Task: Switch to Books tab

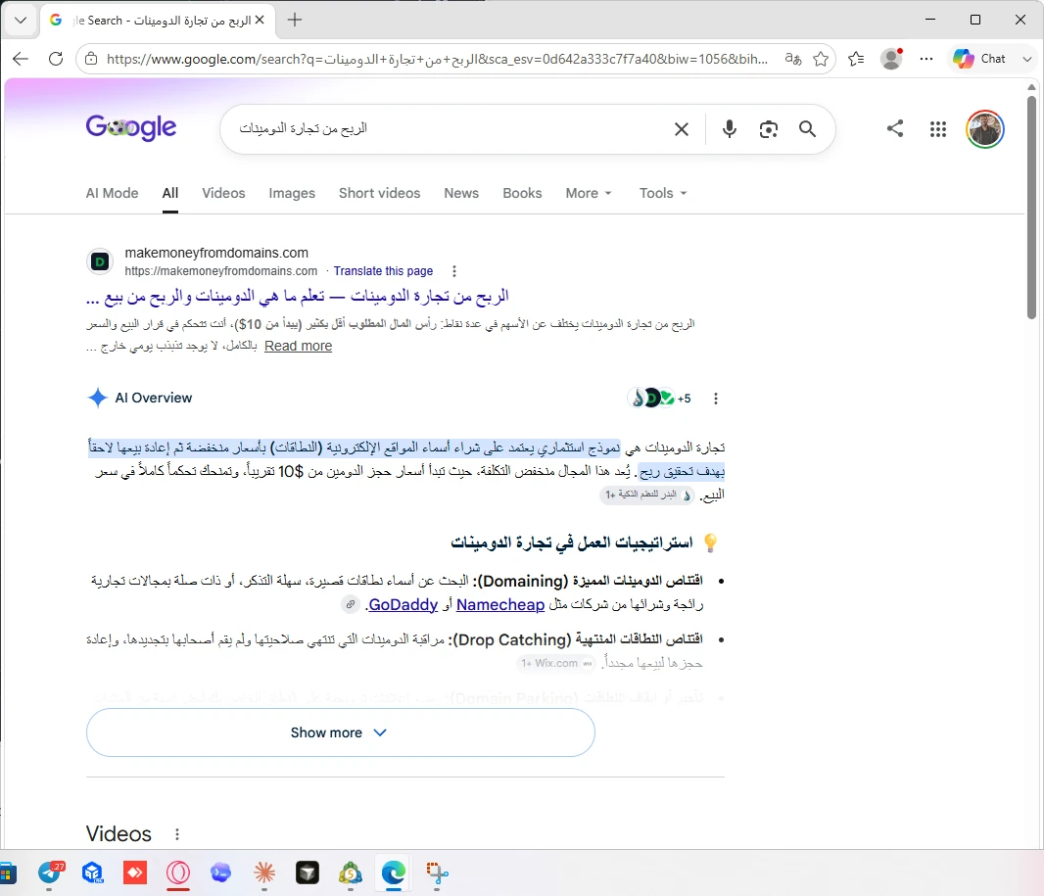Action: pos(522,193)
